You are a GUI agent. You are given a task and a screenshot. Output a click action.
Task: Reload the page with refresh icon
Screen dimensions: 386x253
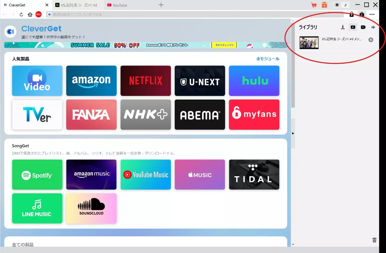pyautogui.click(x=21, y=14)
